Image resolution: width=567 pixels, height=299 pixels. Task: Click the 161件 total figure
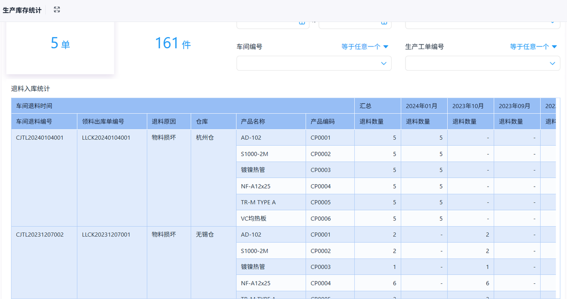173,44
